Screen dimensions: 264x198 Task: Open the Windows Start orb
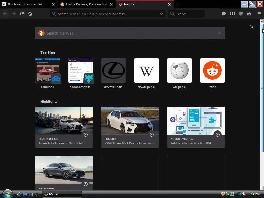click(x=7, y=194)
